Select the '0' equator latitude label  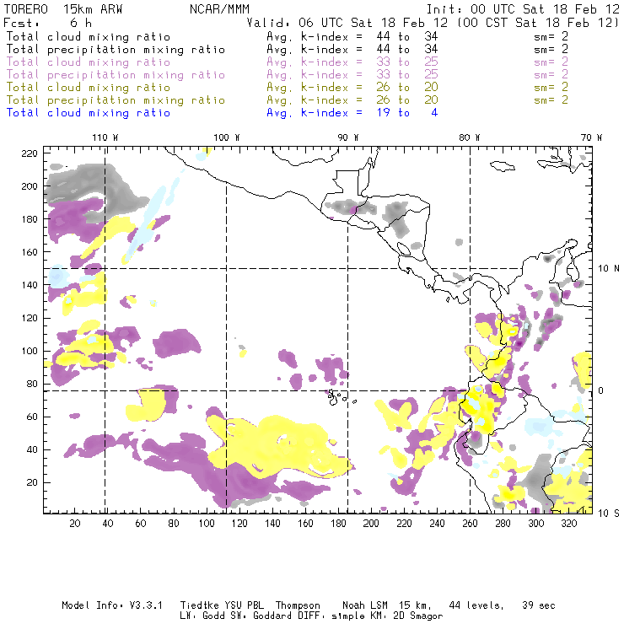(x=601, y=390)
